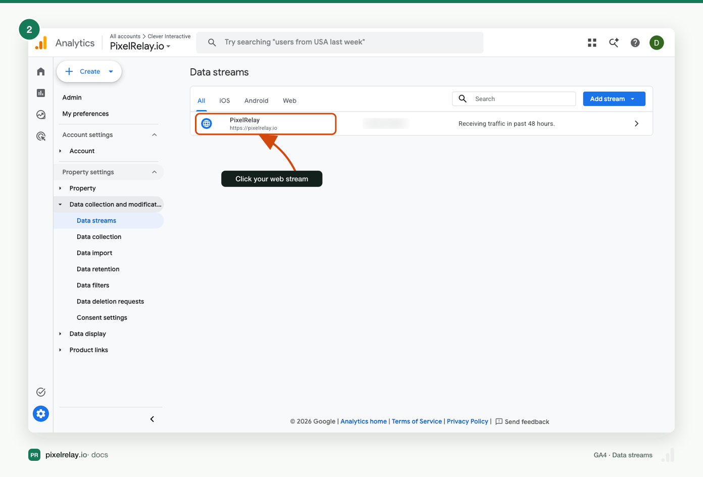Open the account avatar labeled D
Viewport: 703px width, 477px height.
point(657,43)
